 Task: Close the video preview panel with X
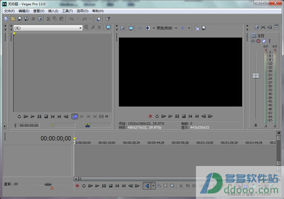click(116, 26)
